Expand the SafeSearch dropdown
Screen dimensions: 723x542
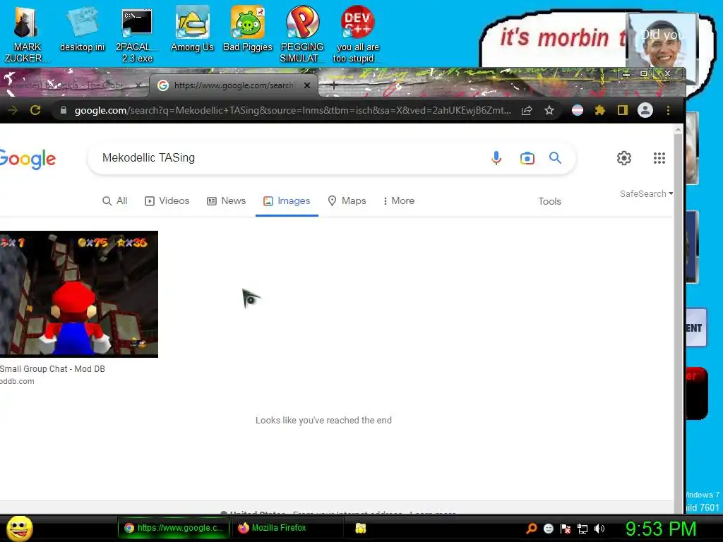[x=646, y=193]
